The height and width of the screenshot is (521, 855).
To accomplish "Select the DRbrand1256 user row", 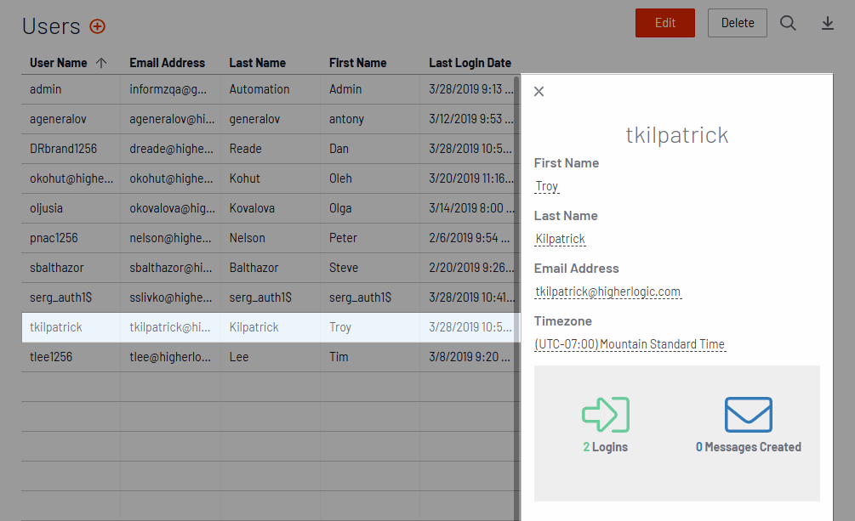I will tap(271, 149).
